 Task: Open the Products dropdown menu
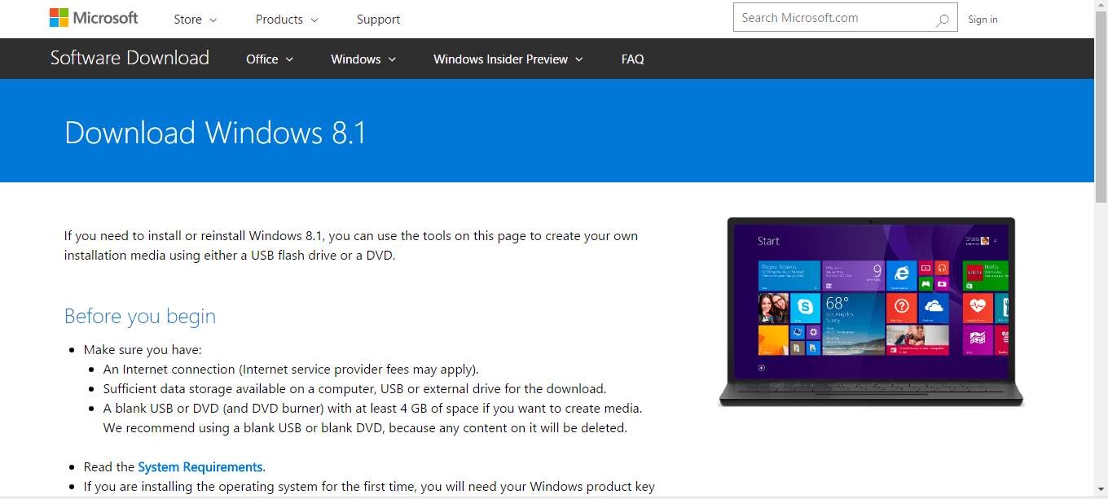[x=287, y=20]
